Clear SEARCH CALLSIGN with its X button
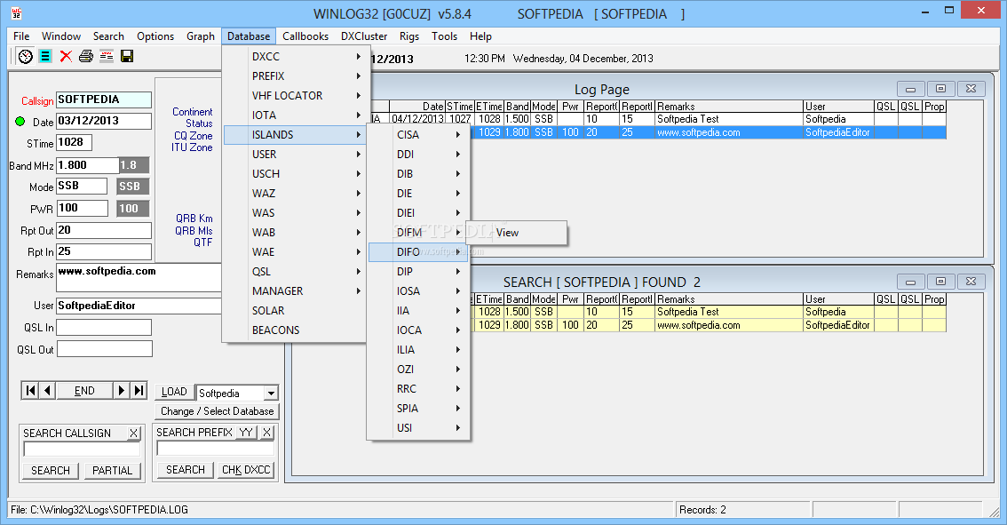Image resolution: width=1007 pixels, height=525 pixels. [x=133, y=434]
